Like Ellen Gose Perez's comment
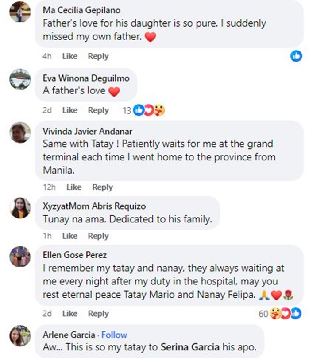Viewport: 332px width, 358px height. tap(69, 313)
